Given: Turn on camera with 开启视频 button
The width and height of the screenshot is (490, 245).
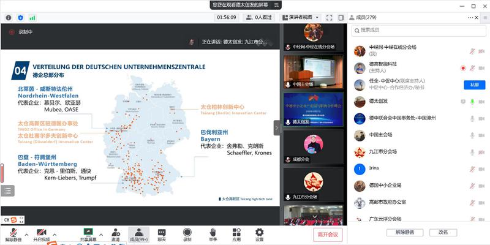Looking at the screenshot, I should coord(41,233).
